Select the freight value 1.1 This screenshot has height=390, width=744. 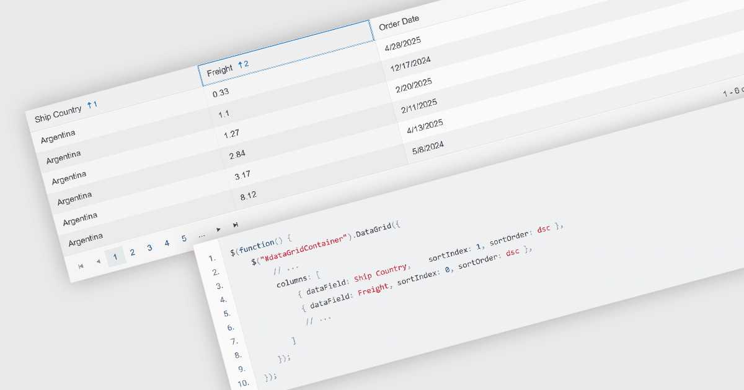[x=224, y=114]
